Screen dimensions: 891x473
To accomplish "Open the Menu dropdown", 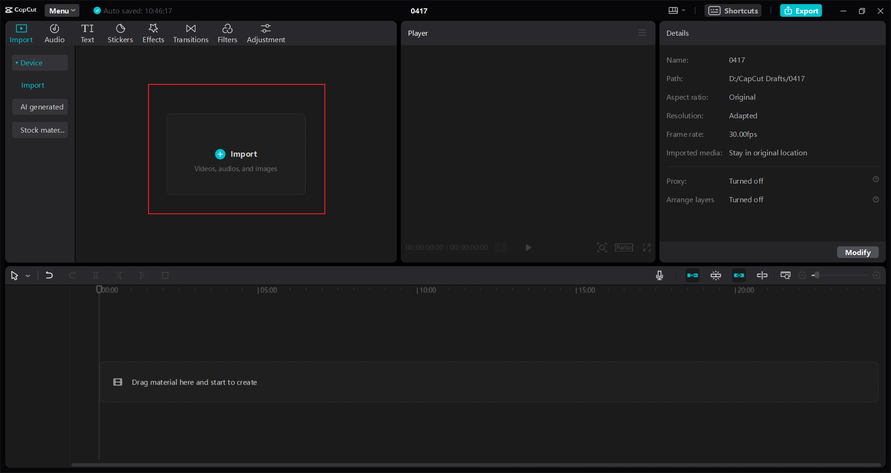I will point(62,10).
